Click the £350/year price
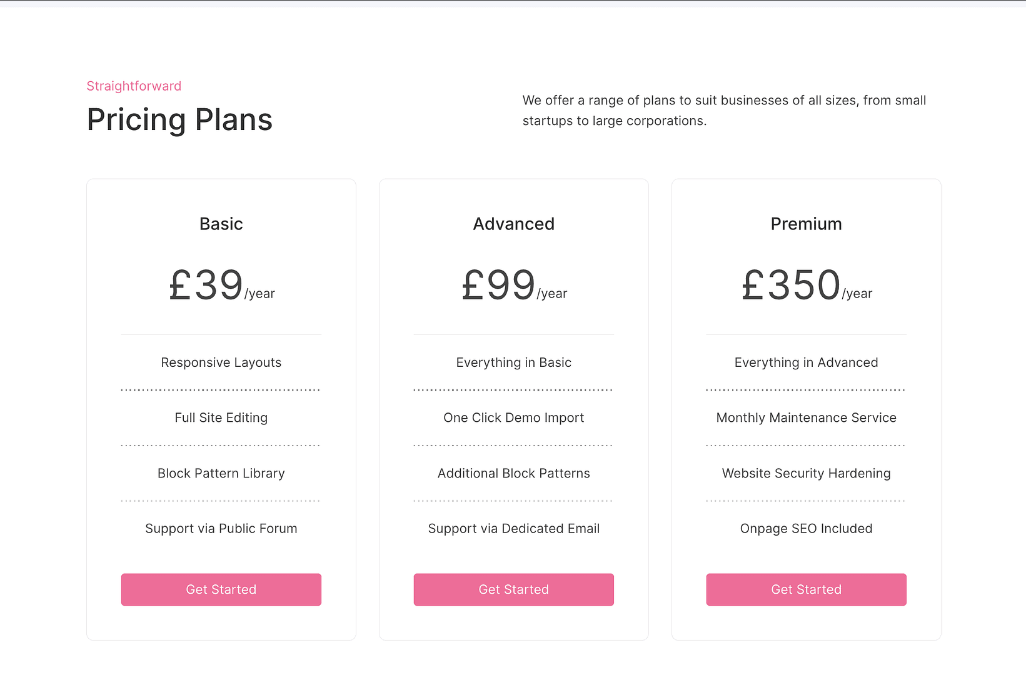The image size is (1026, 675). [x=807, y=286]
